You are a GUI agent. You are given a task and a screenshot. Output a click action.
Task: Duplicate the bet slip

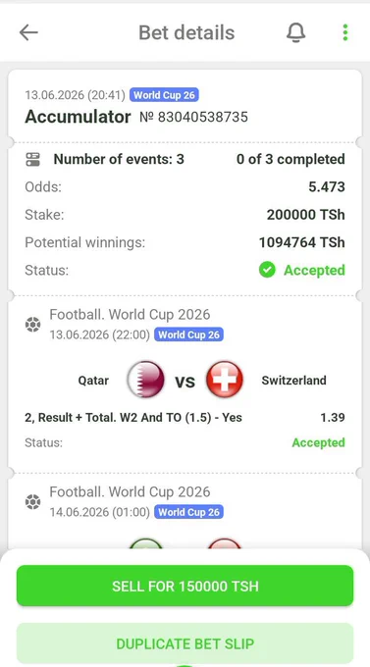pyautogui.click(x=185, y=643)
